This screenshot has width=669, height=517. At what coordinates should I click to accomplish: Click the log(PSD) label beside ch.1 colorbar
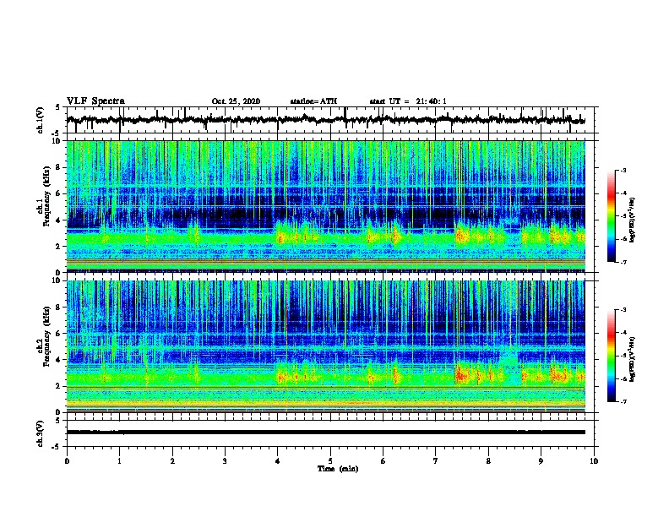point(633,220)
